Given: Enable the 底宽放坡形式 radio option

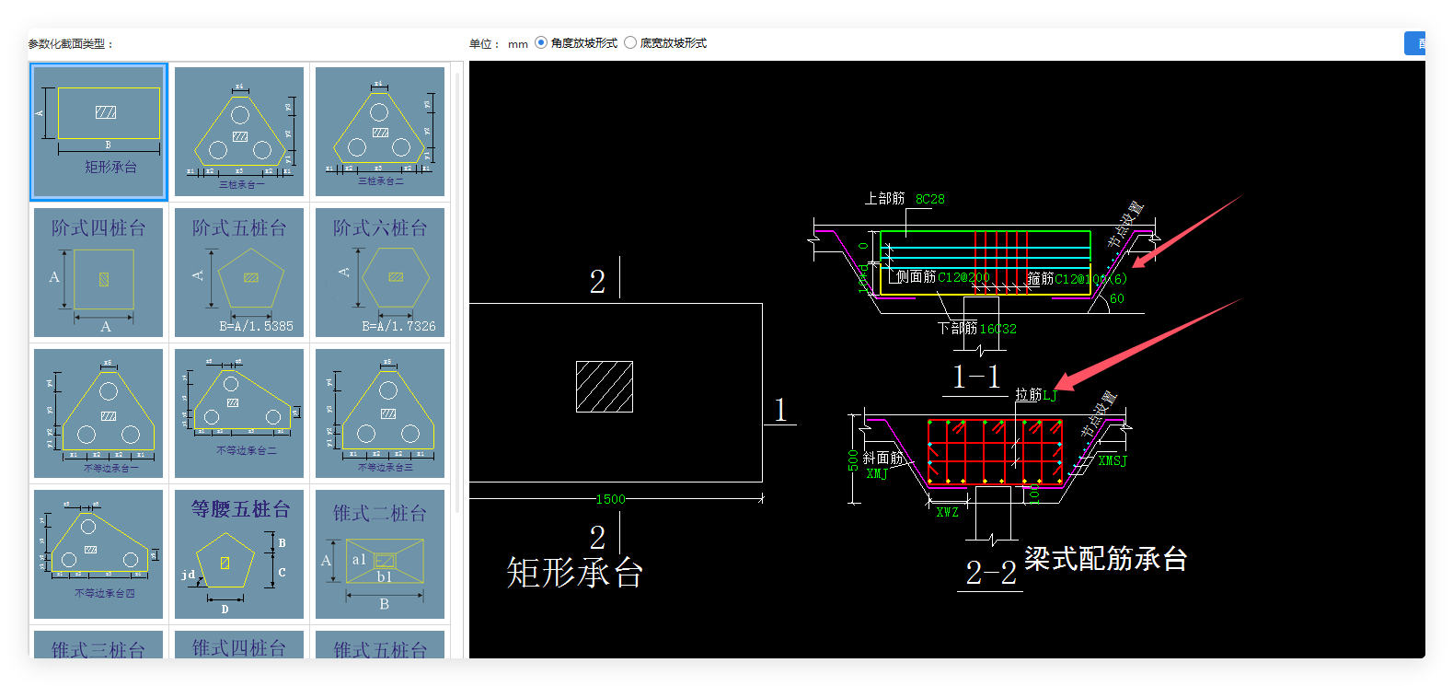Looking at the screenshot, I should [630, 42].
